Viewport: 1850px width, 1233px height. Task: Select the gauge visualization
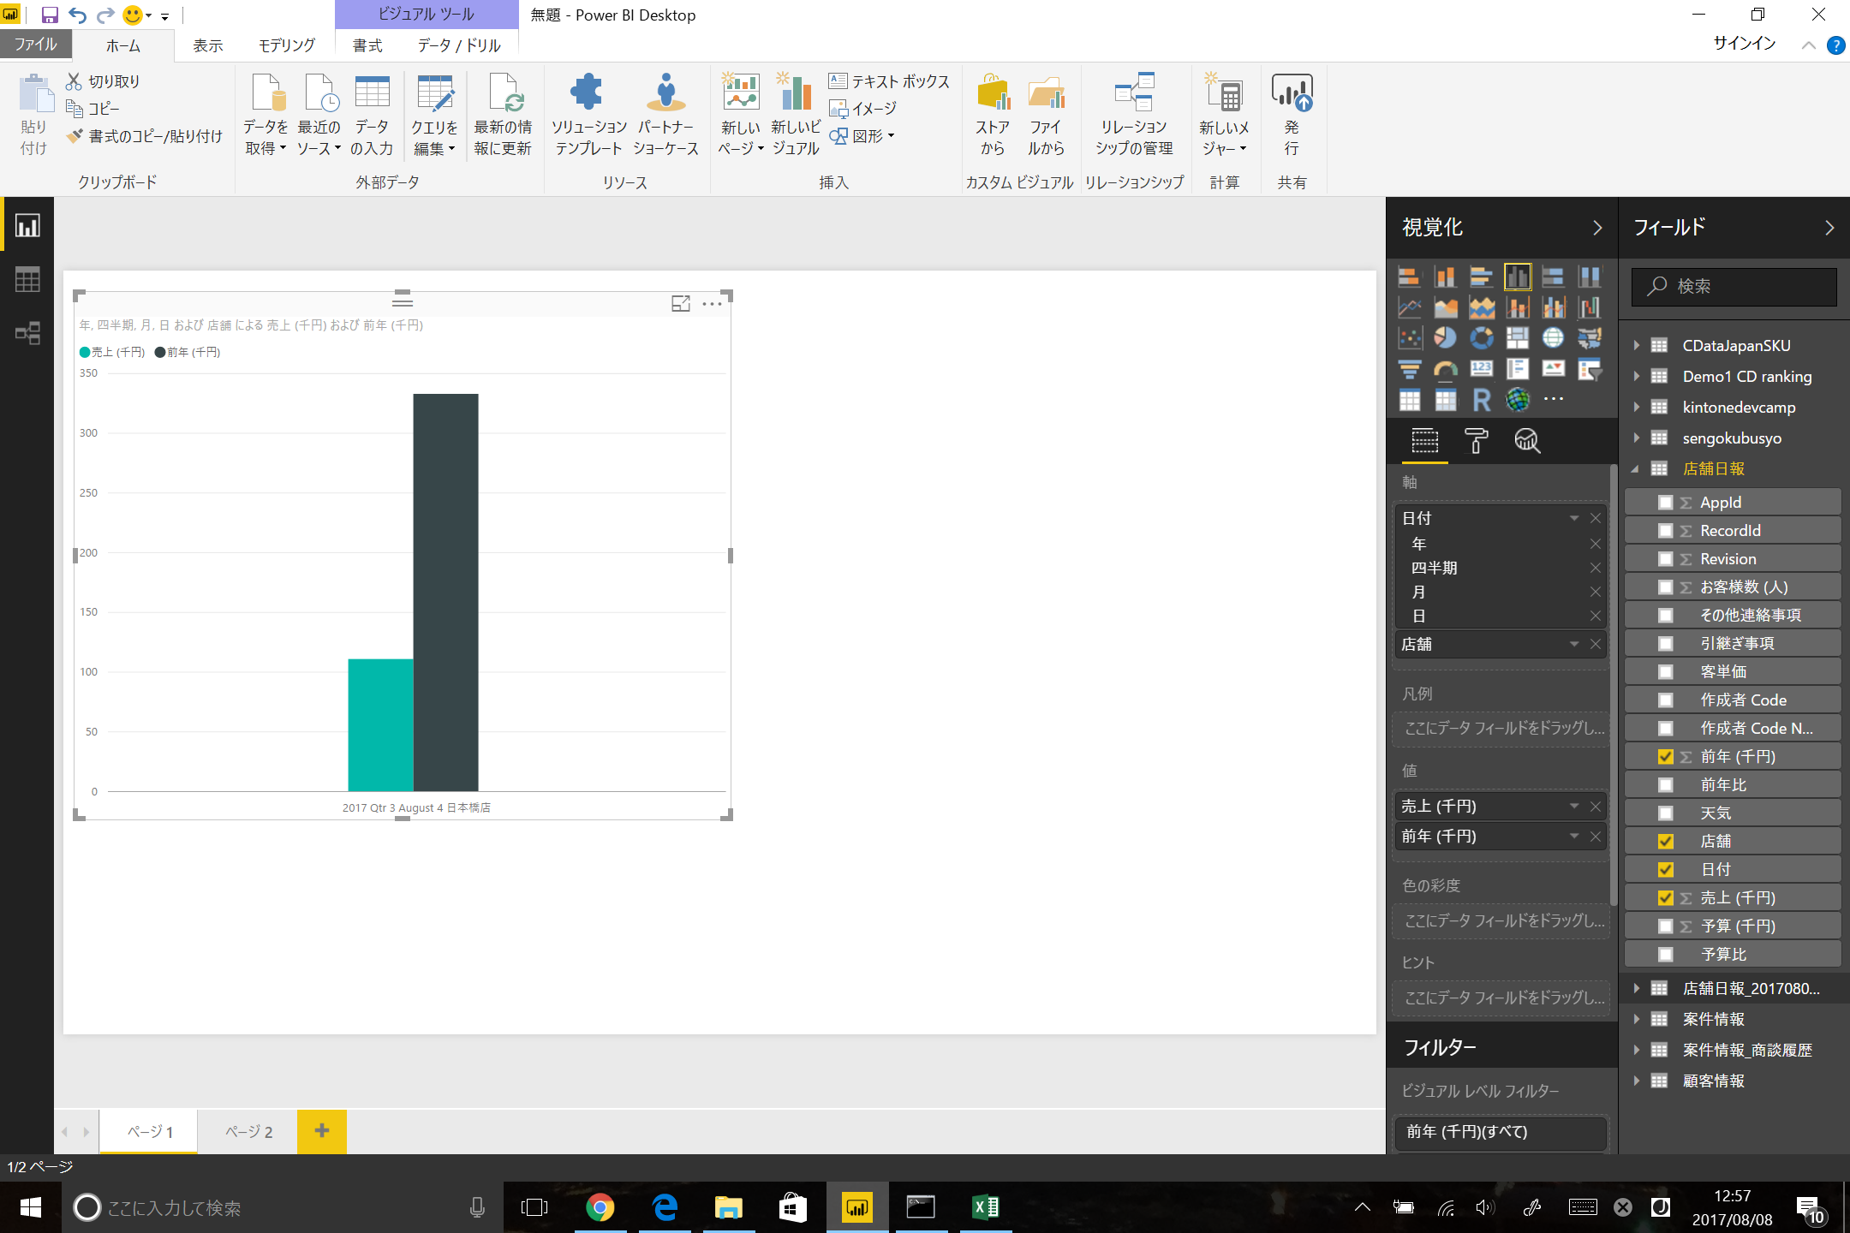[1446, 370]
